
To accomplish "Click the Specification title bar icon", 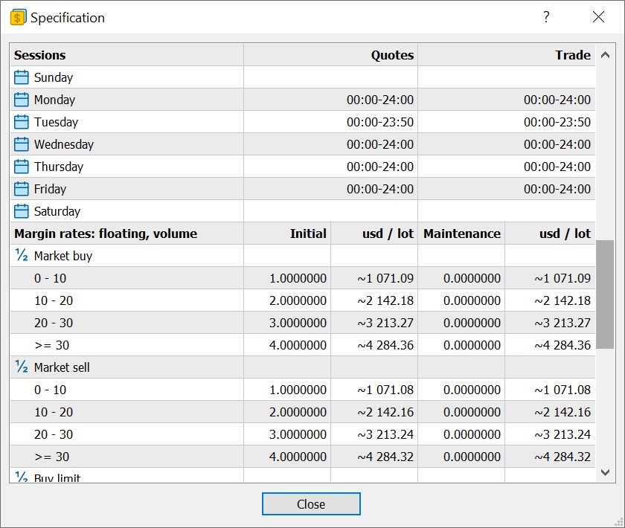I will point(18,17).
